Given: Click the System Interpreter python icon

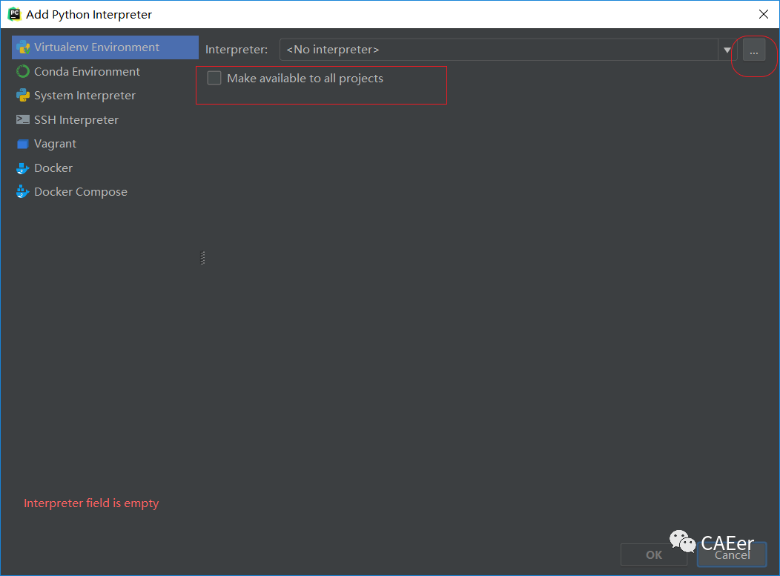Looking at the screenshot, I should [x=23, y=96].
